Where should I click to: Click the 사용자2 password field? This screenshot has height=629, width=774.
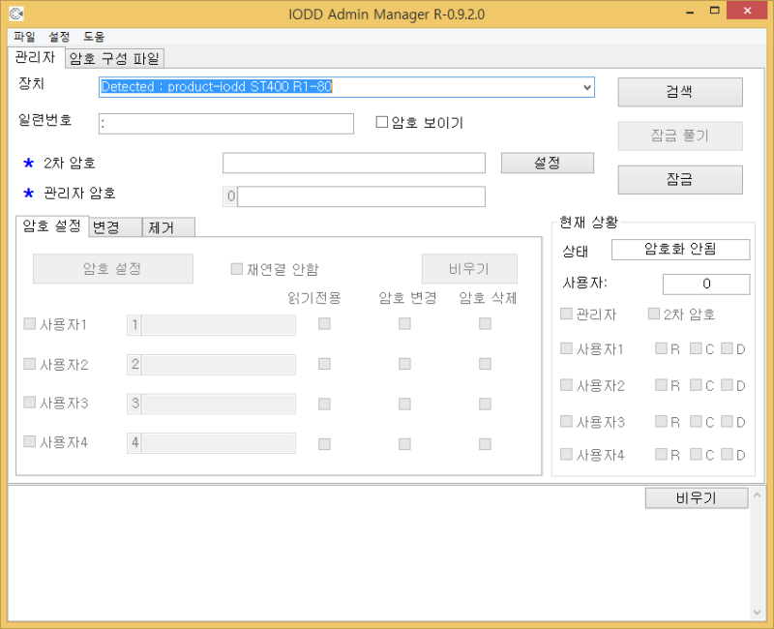pyautogui.click(x=219, y=365)
